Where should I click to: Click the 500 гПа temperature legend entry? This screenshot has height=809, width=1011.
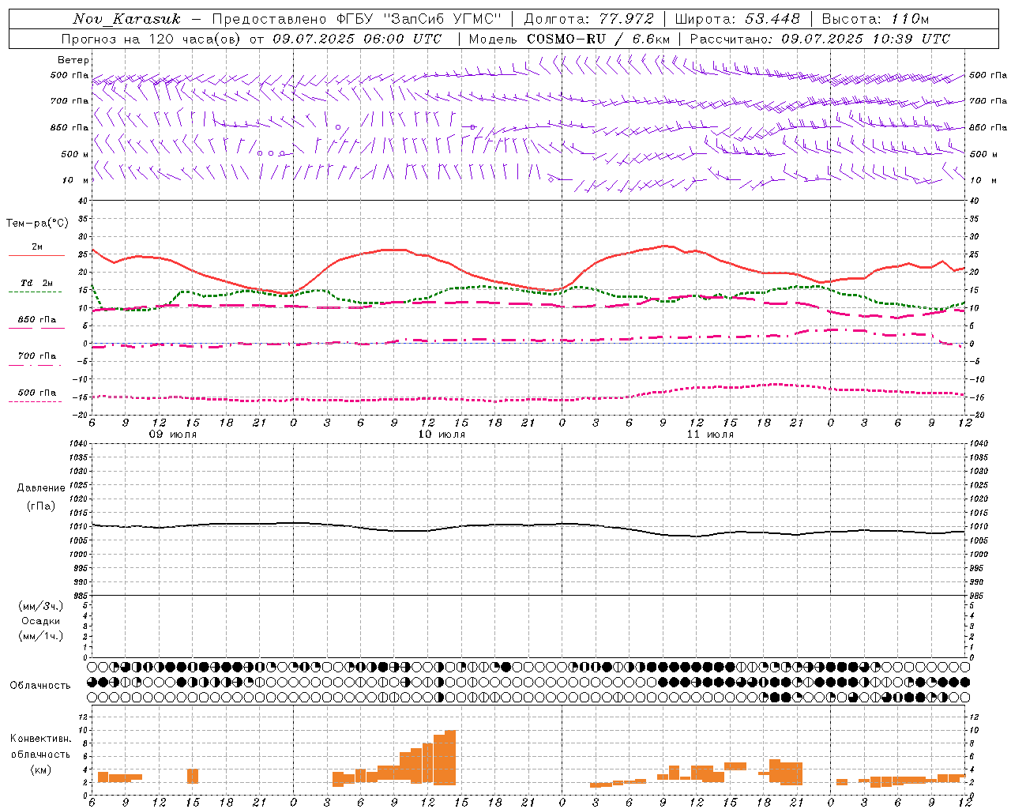tap(36, 394)
